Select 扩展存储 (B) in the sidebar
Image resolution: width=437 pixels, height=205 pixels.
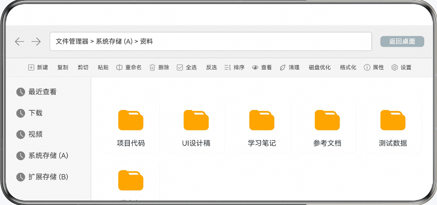click(48, 177)
